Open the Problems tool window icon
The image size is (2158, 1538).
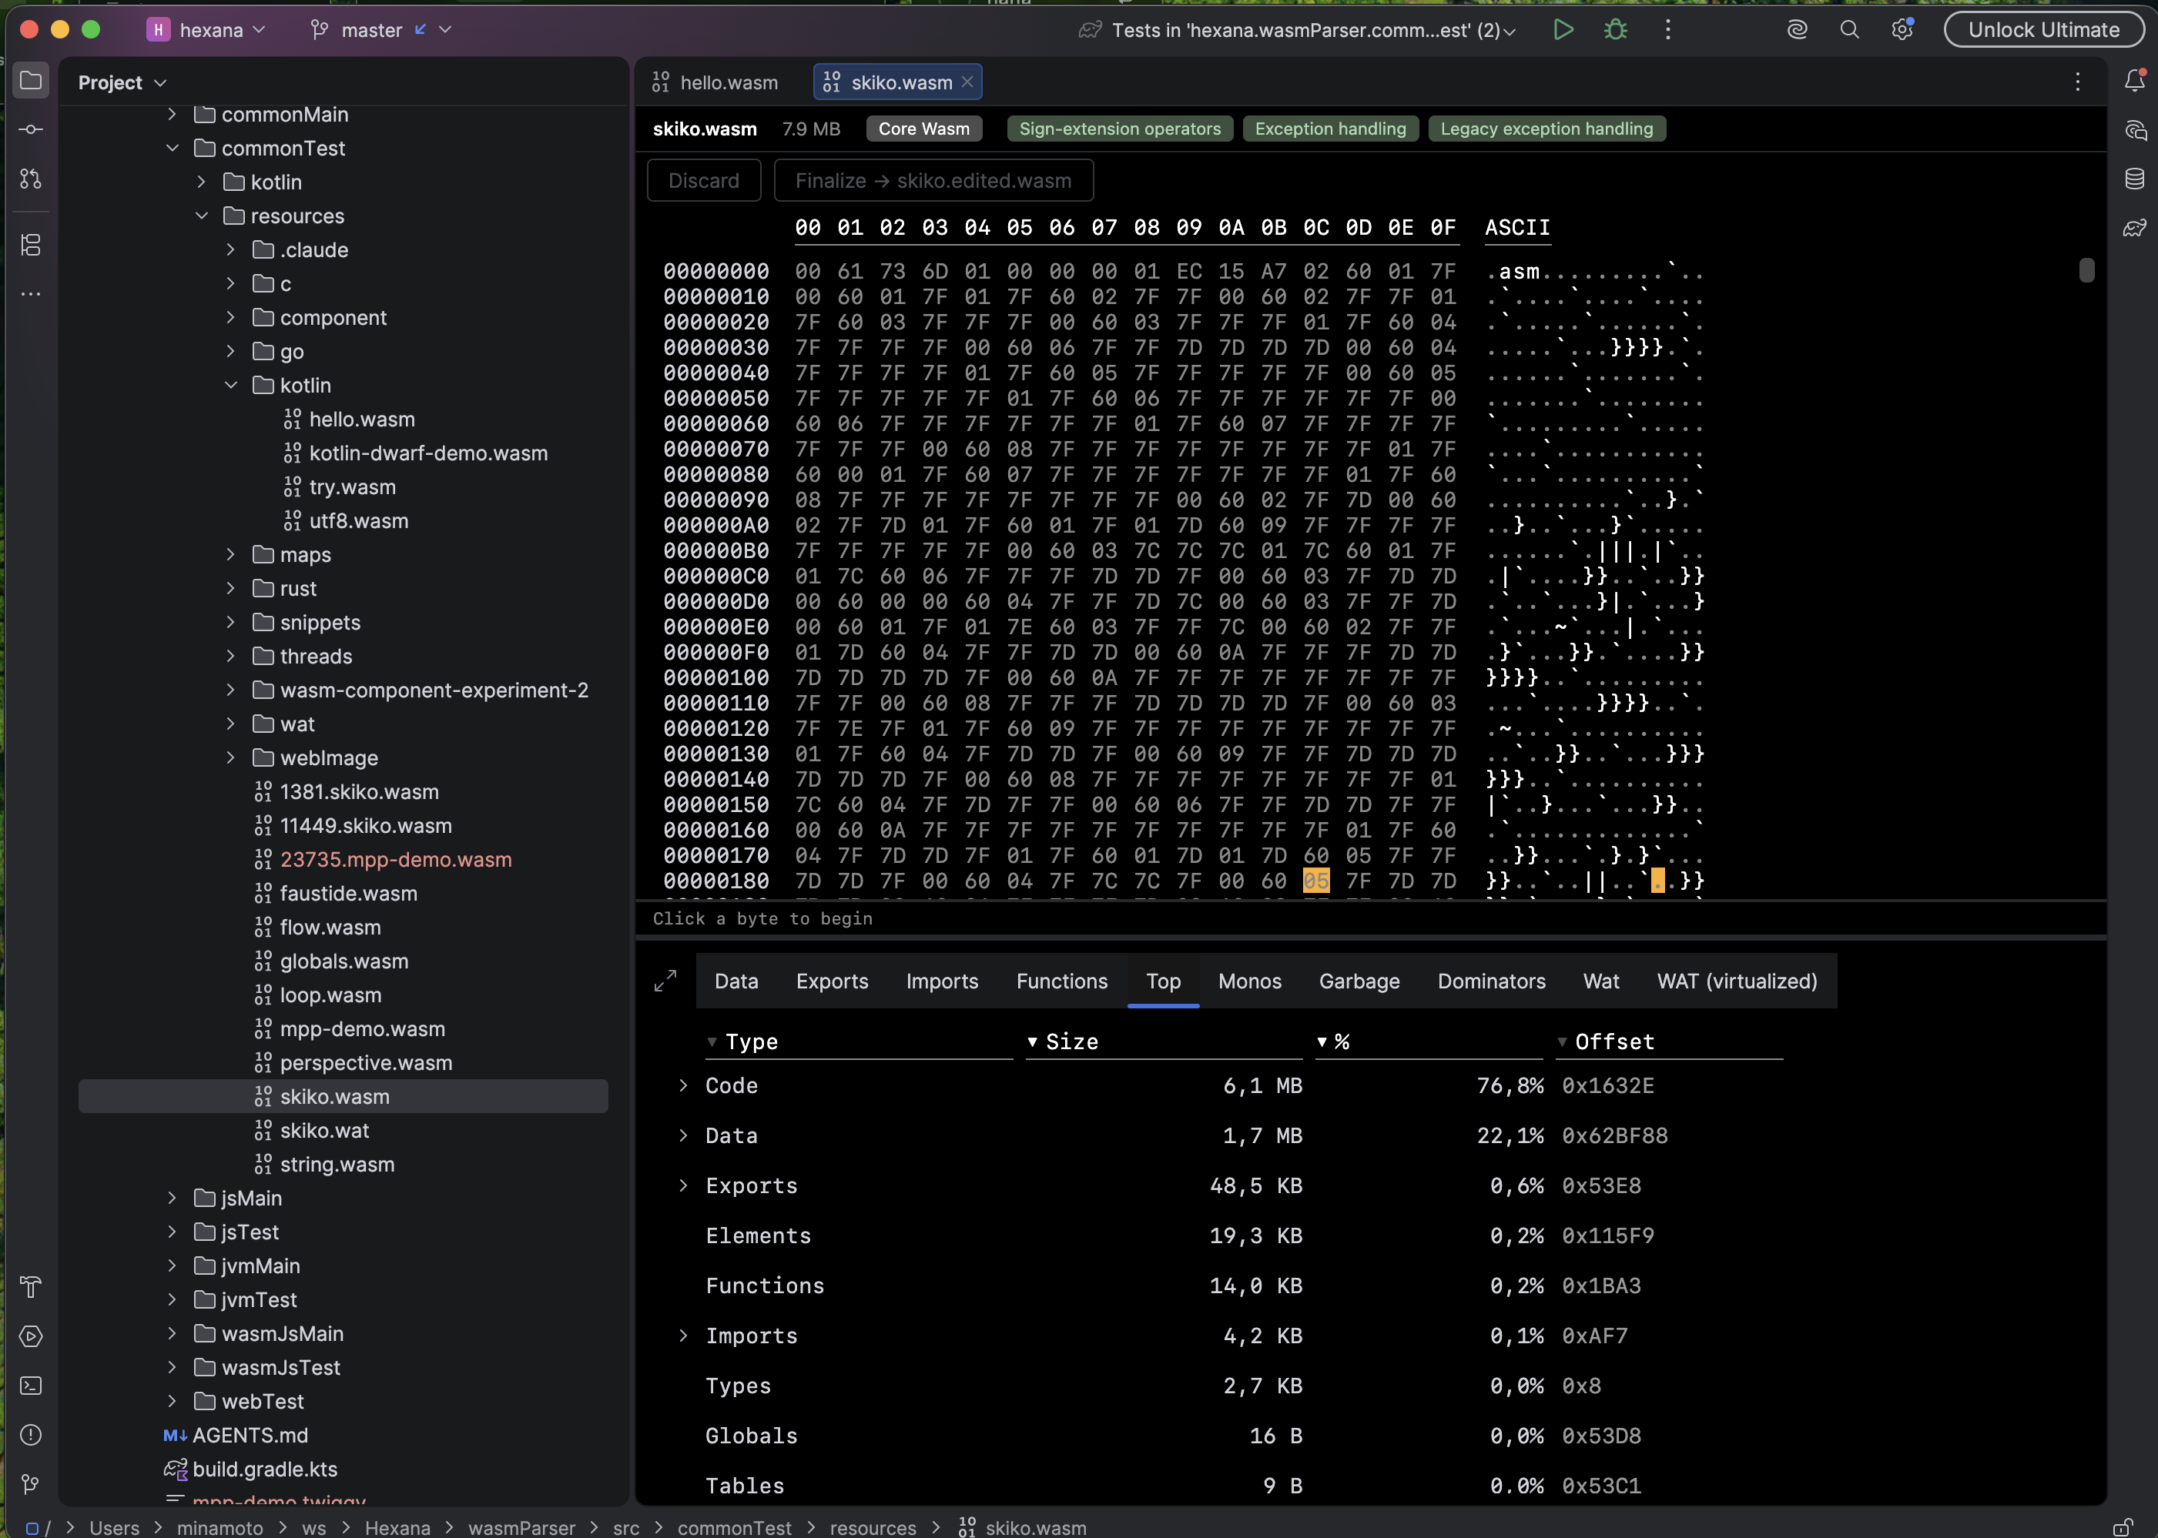[30, 1435]
